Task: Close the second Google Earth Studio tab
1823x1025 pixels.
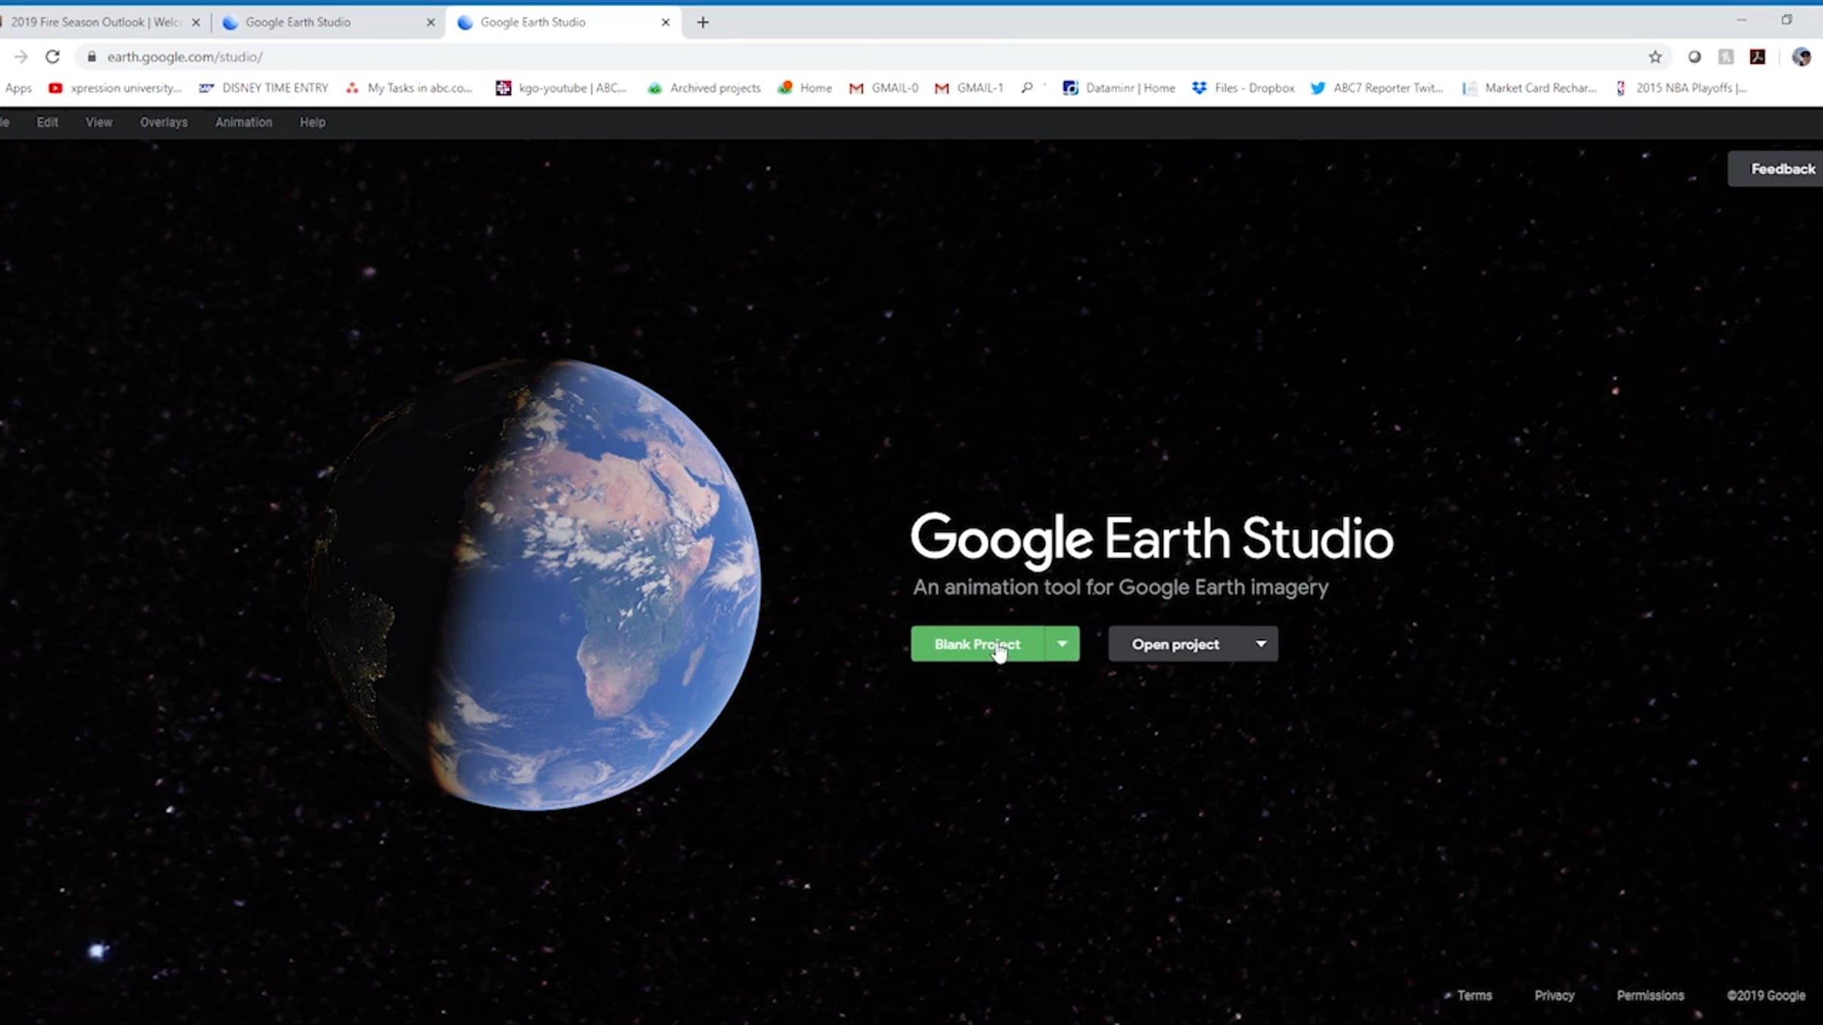Action: (665, 23)
